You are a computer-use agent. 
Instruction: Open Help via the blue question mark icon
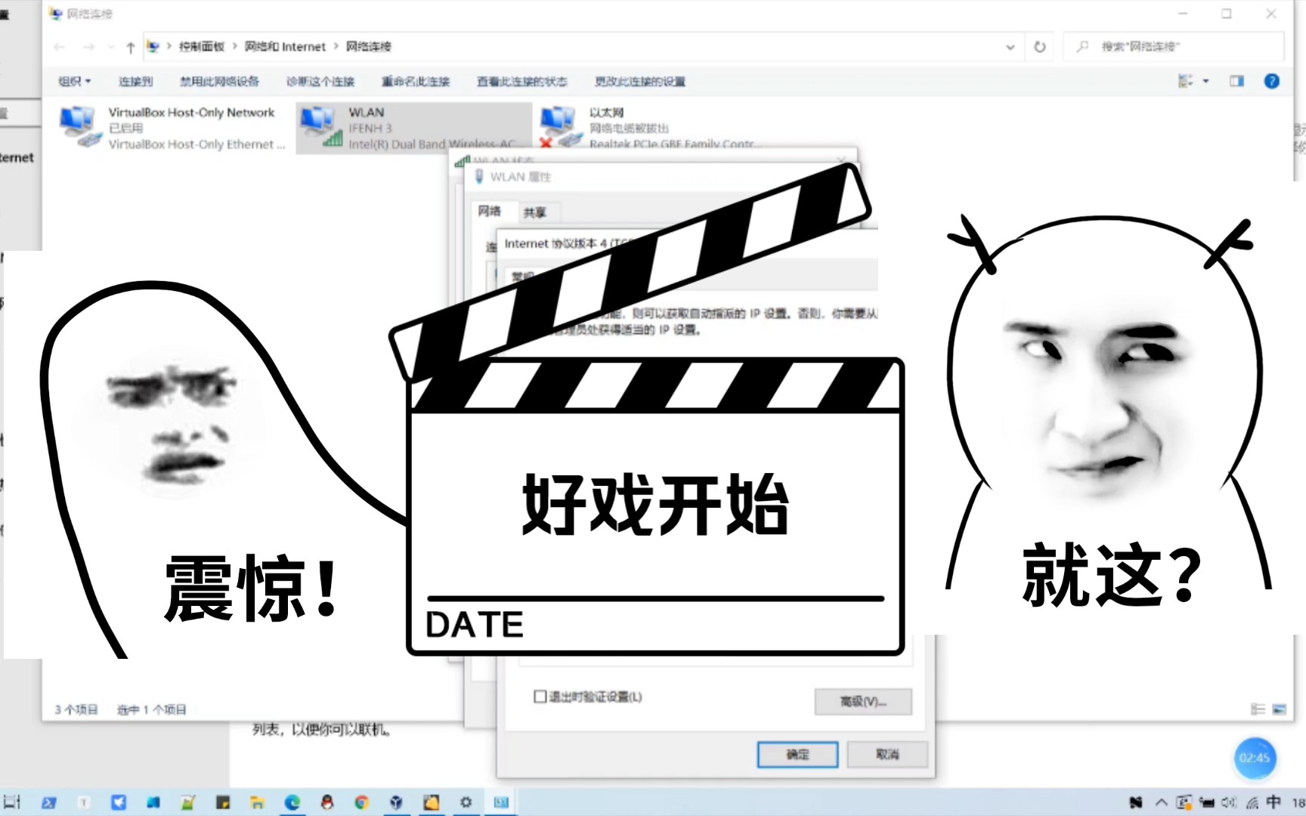click(x=1272, y=82)
